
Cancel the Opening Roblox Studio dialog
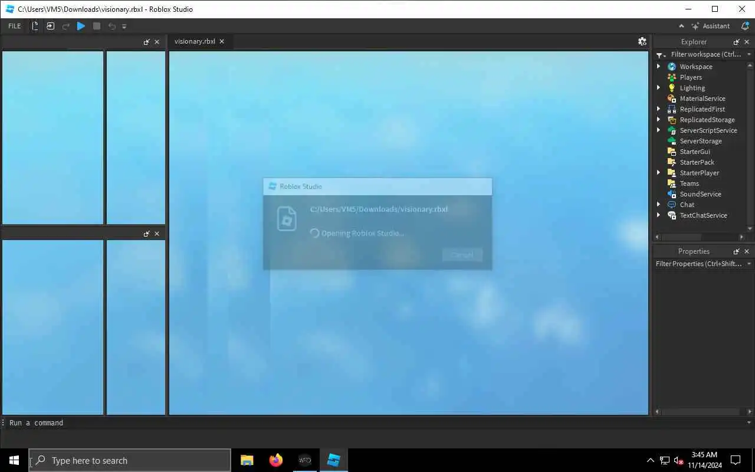(x=462, y=255)
